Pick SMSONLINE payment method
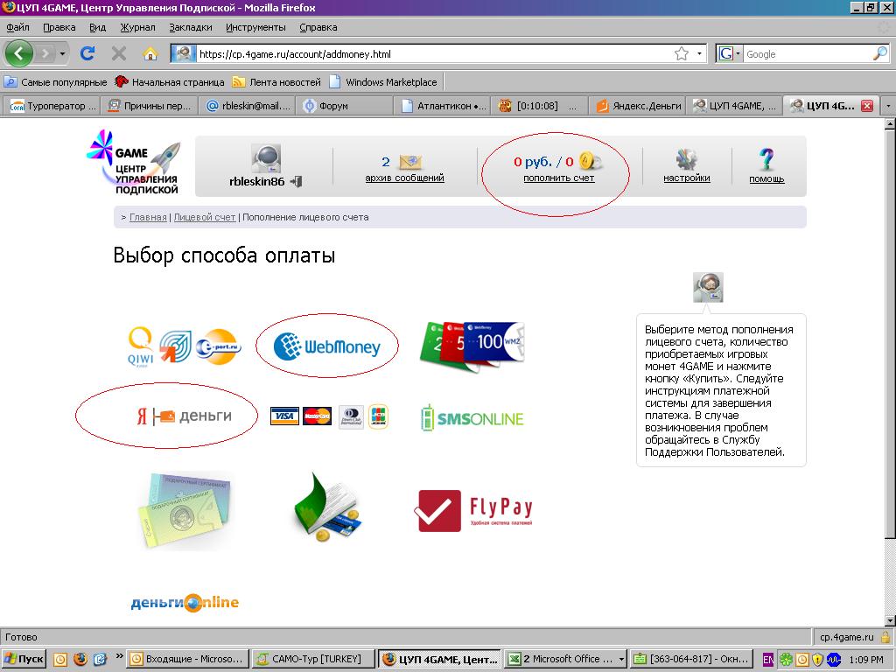The width and height of the screenshot is (896, 672). 472,418
